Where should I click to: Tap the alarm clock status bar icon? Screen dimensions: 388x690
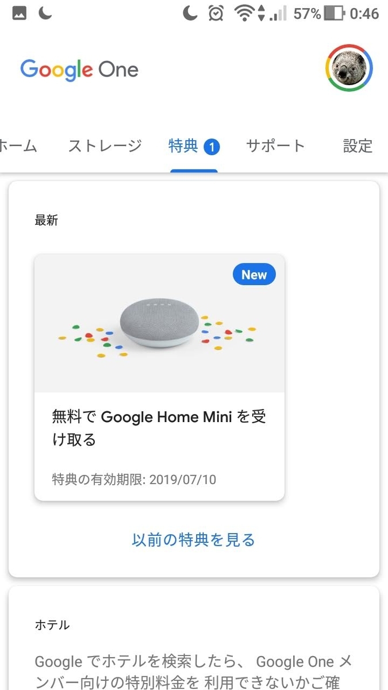click(216, 13)
